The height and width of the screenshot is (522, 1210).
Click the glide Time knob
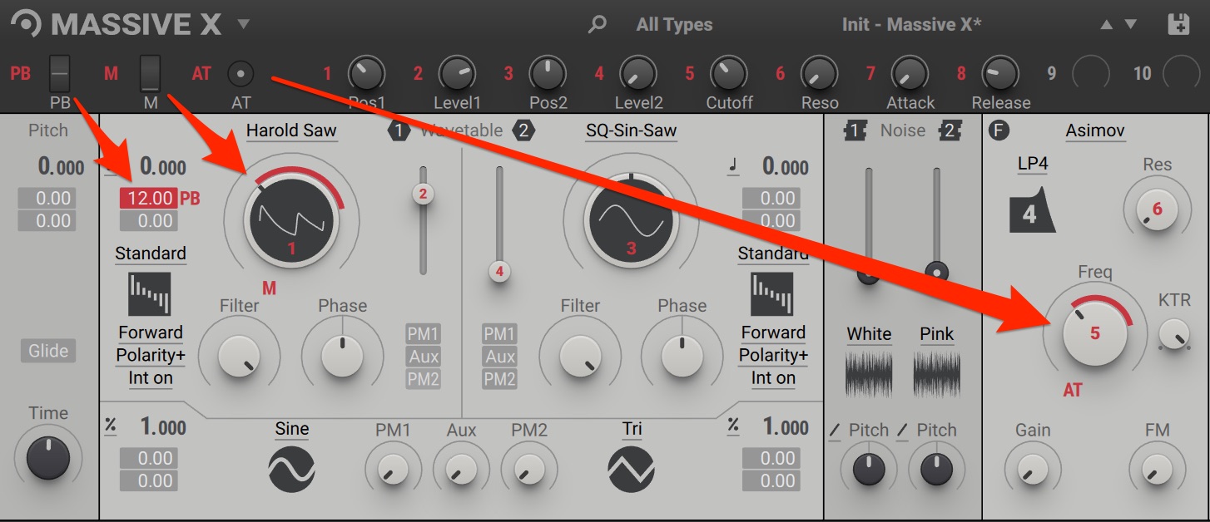point(48,459)
